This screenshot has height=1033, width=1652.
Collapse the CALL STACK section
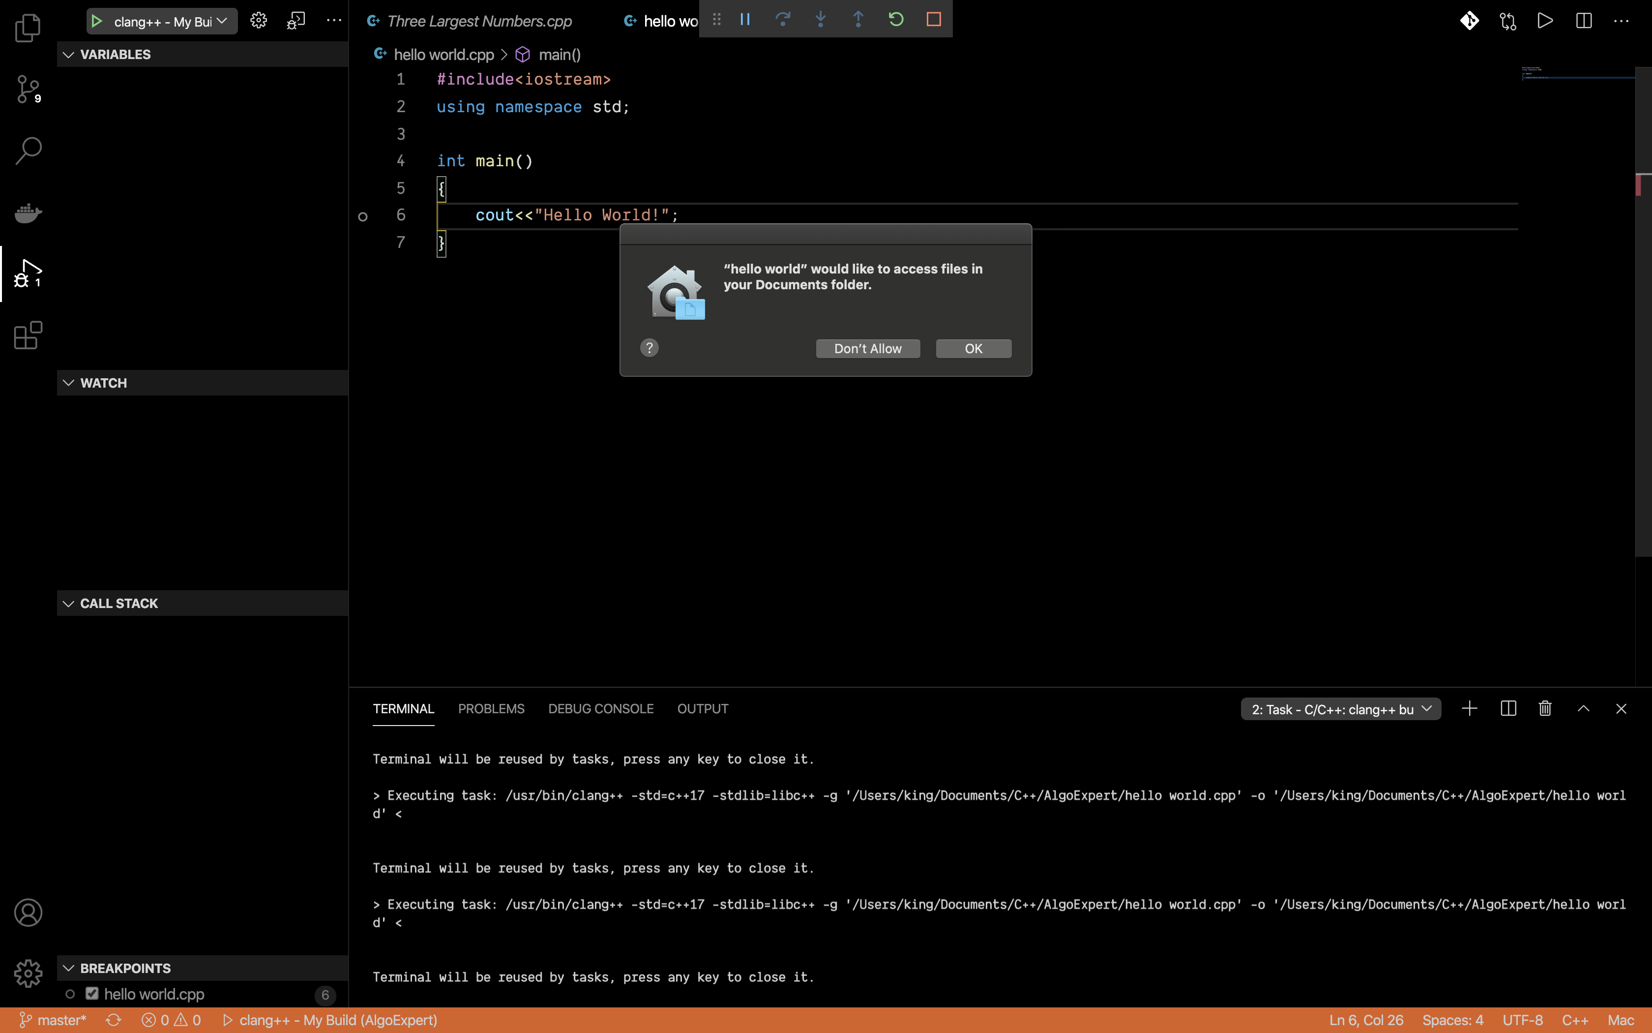tap(203, 603)
